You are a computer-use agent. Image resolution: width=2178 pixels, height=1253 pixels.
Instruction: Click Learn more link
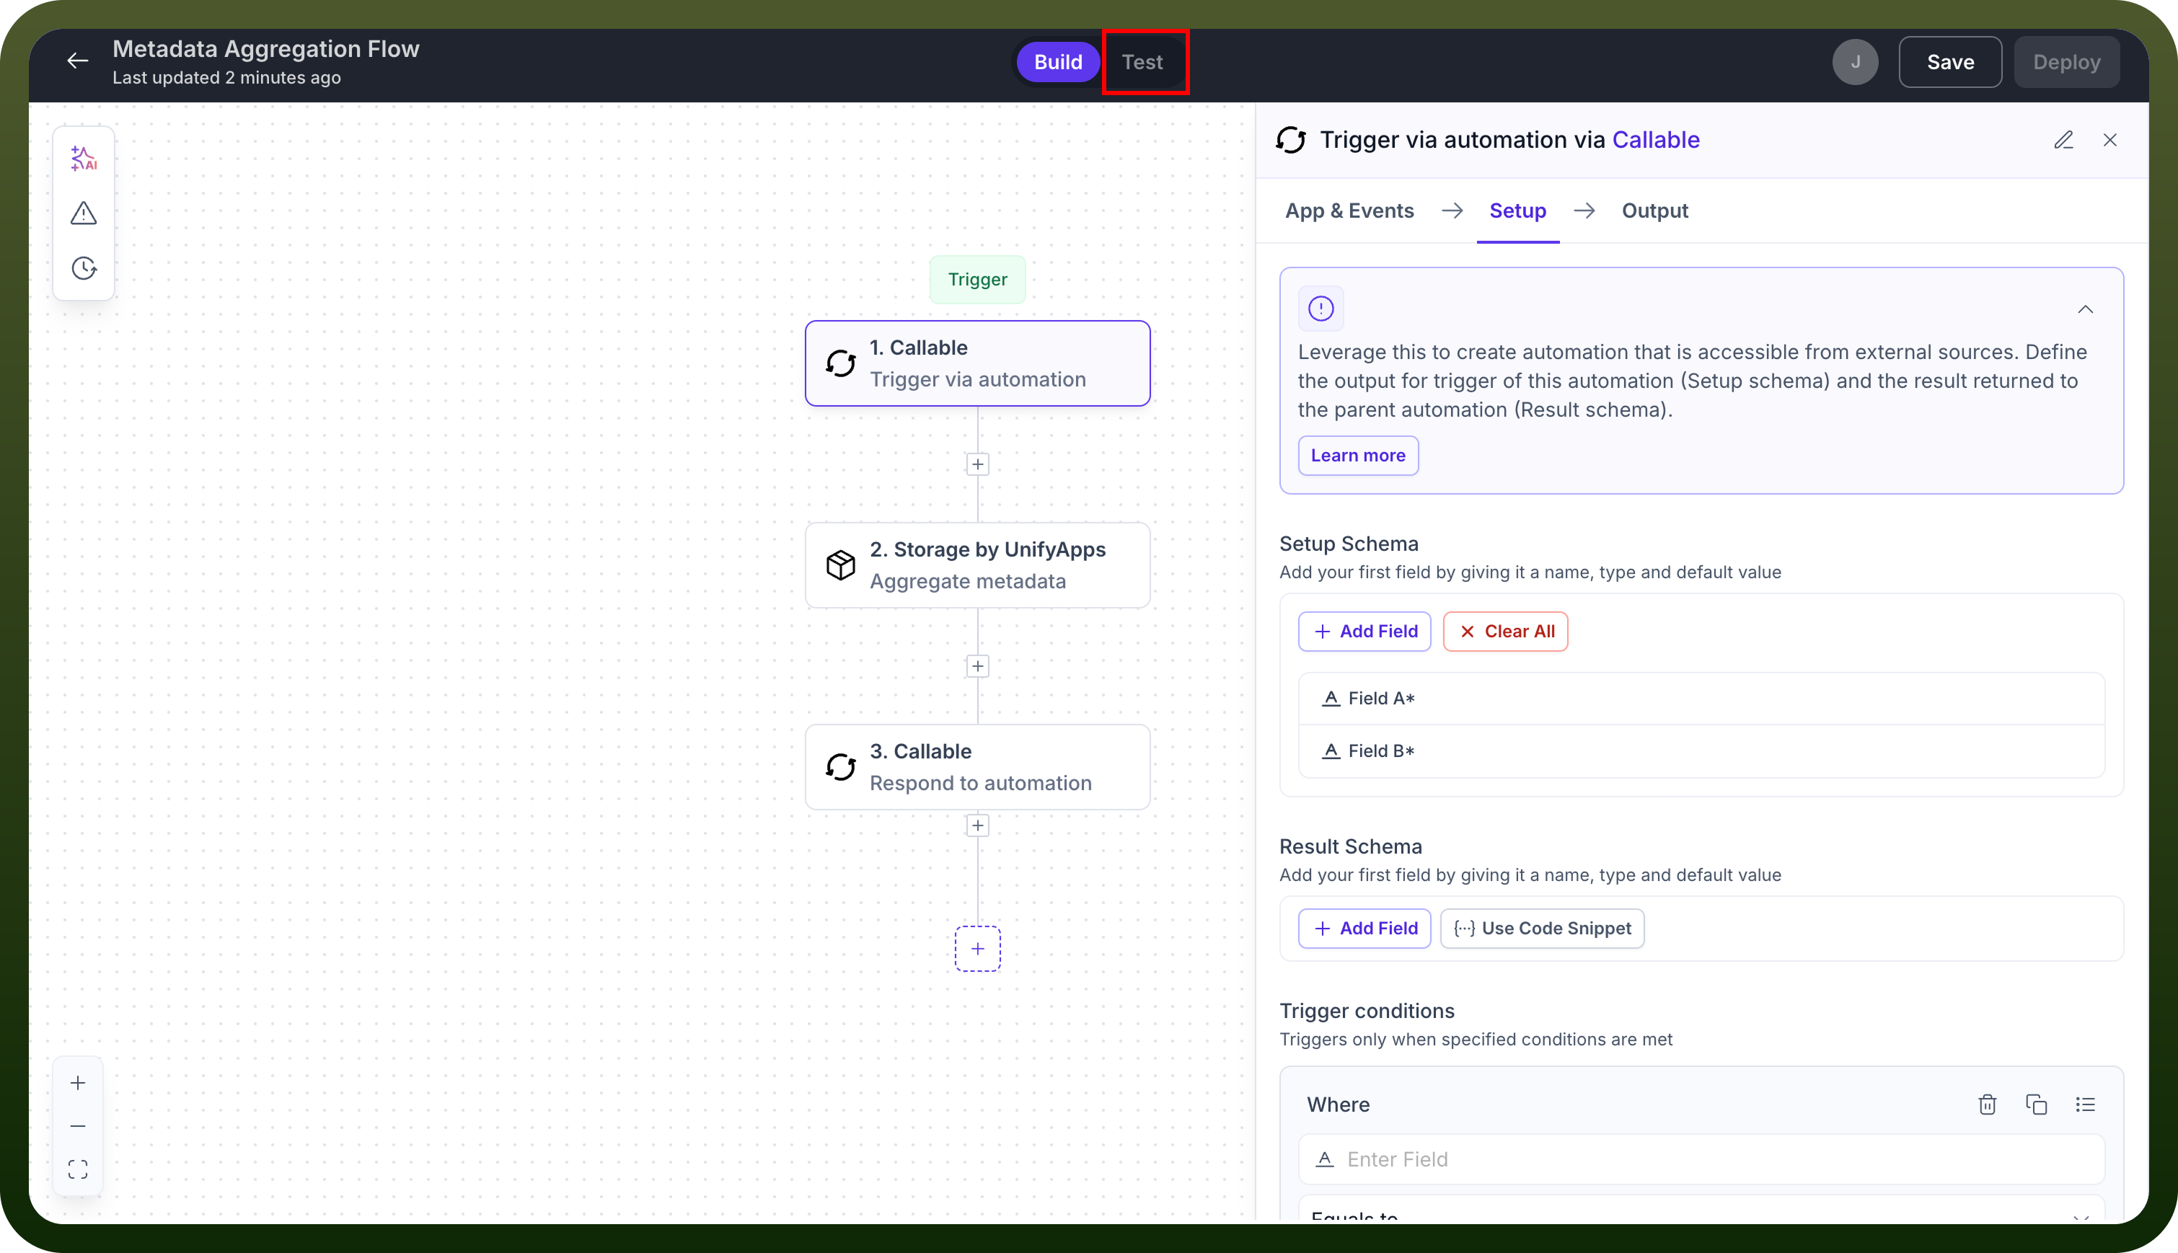click(1357, 455)
